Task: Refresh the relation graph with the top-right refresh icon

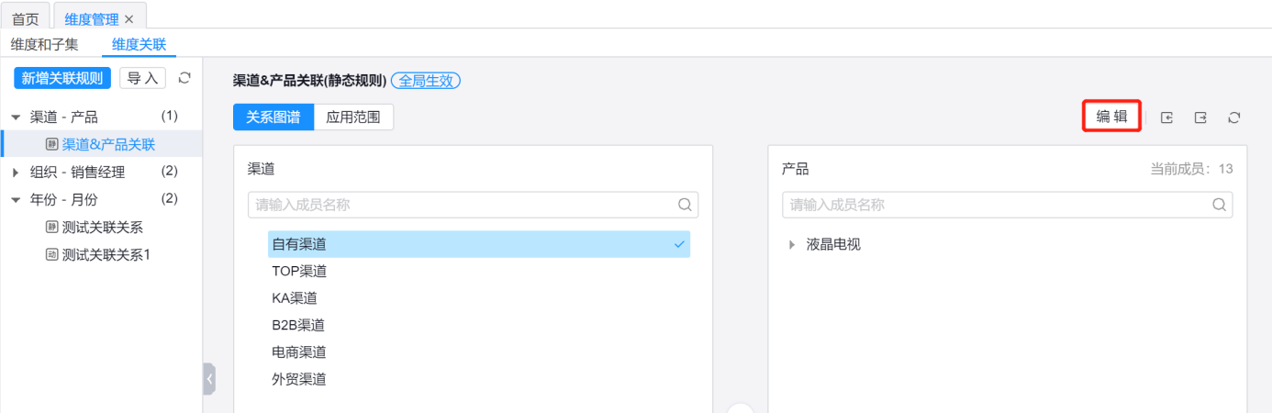Action: 1234,117
